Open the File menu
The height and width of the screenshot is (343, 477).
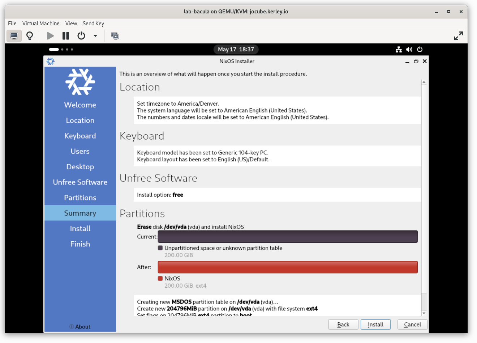(12, 24)
